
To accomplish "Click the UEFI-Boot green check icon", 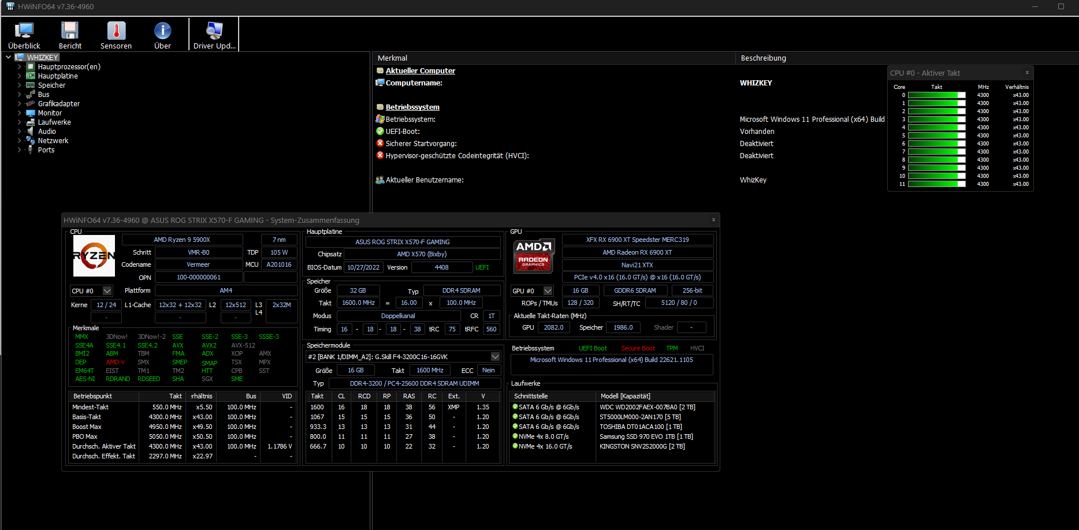I will (380, 131).
